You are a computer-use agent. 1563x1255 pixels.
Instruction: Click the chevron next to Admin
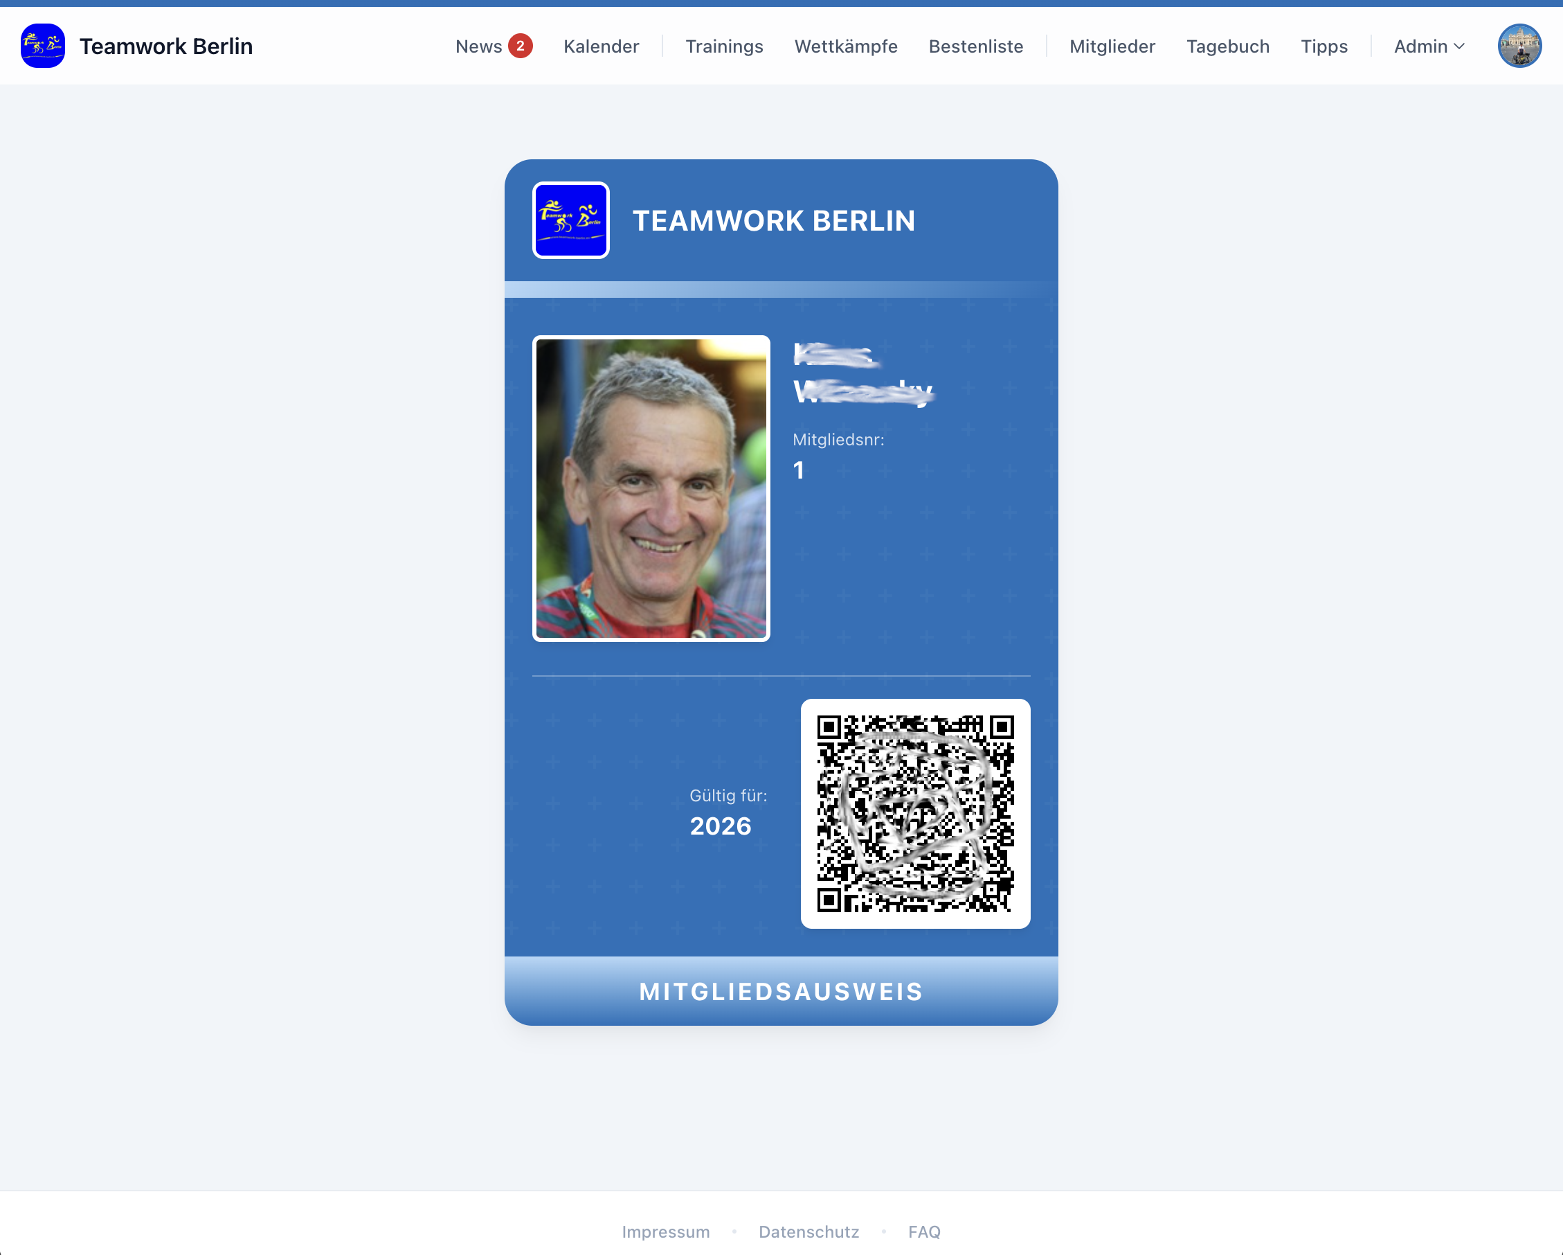[1459, 46]
